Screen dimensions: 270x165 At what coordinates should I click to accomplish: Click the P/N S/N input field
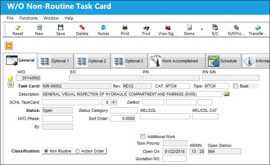point(230,78)
